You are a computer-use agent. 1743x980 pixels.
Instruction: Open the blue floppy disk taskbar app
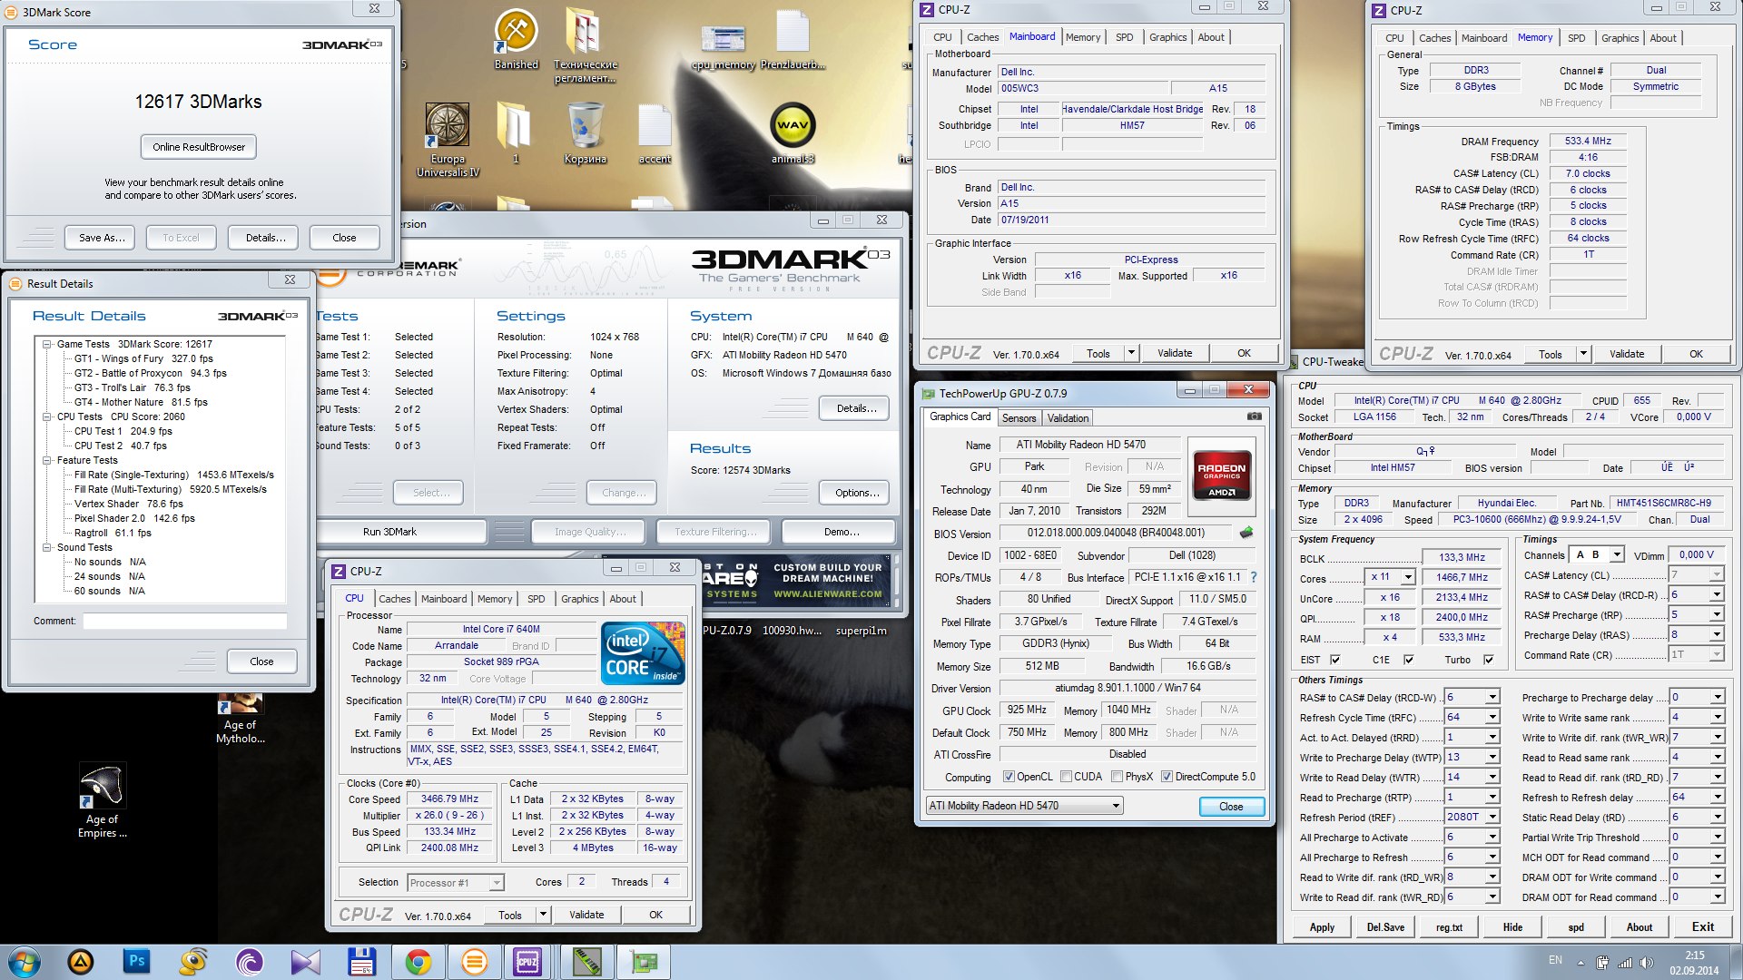coord(361,961)
